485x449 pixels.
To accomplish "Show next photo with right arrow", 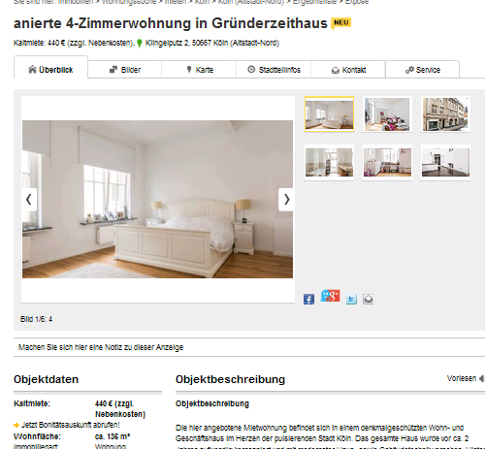I will click(x=286, y=200).
